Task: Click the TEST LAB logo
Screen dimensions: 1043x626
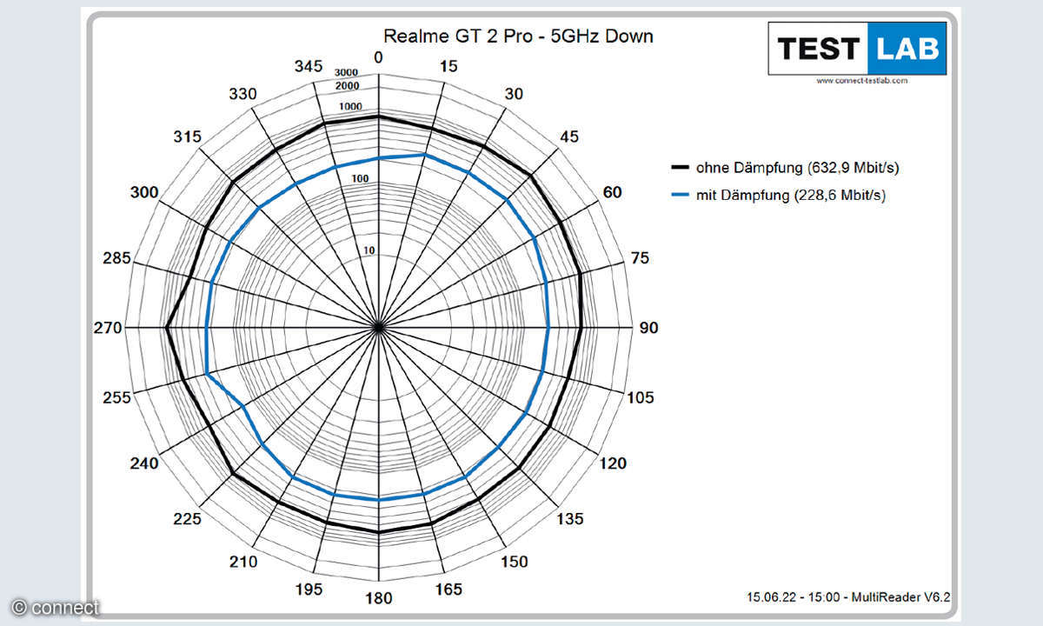Action: (x=856, y=49)
